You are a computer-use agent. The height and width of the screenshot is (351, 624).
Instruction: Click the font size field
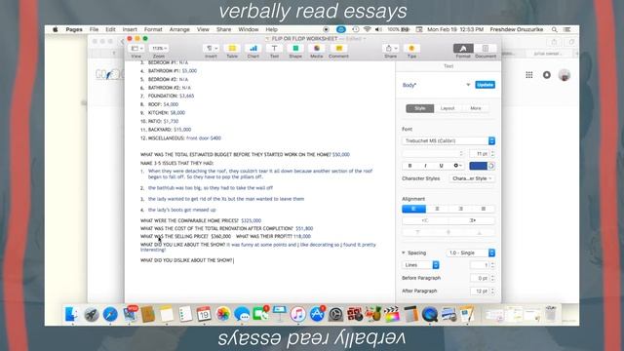479,154
